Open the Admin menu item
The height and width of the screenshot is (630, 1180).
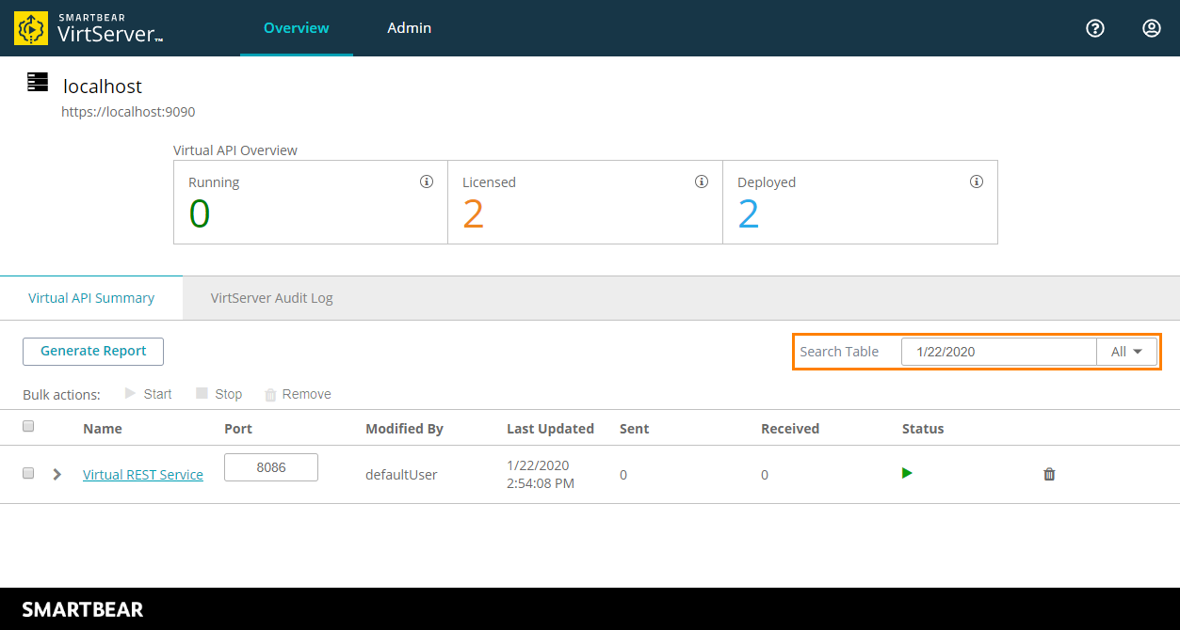[409, 28]
